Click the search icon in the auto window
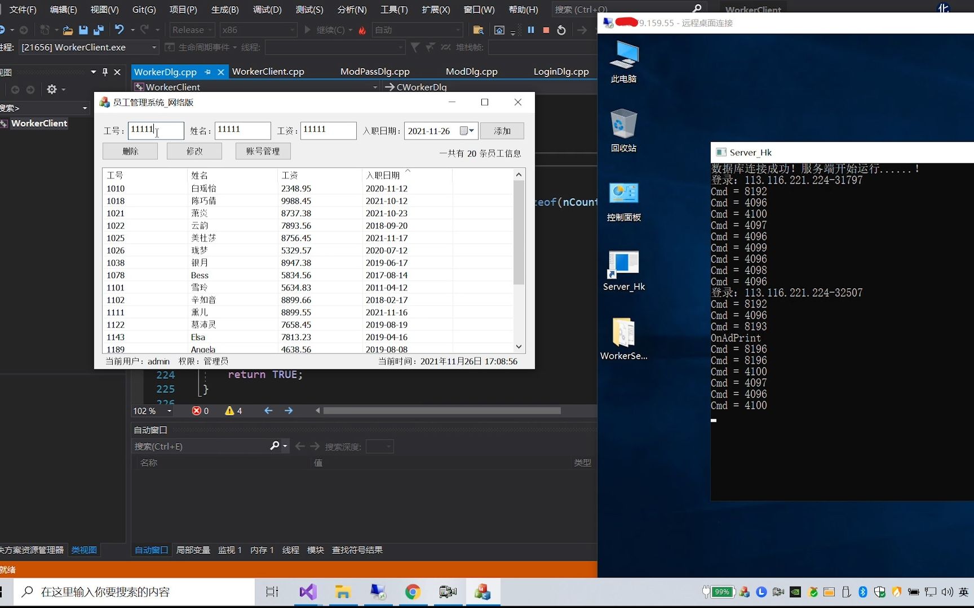 [x=276, y=446]
